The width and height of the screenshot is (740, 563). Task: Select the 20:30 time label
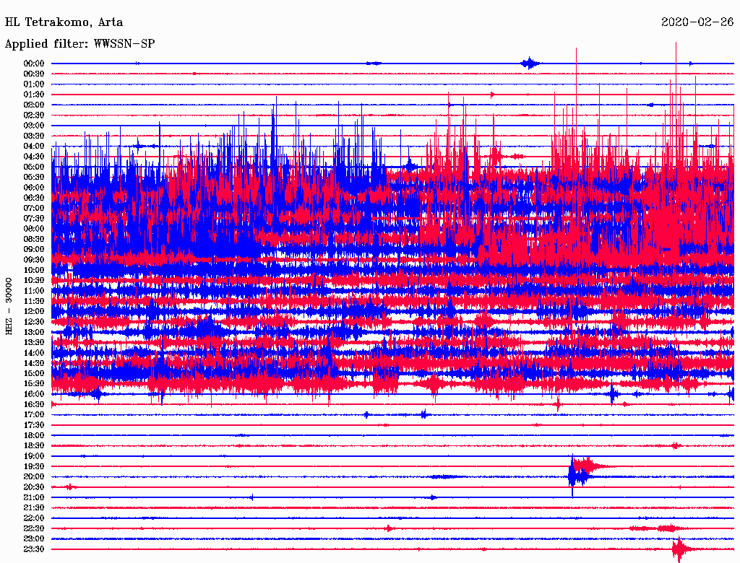click(34, 487)
